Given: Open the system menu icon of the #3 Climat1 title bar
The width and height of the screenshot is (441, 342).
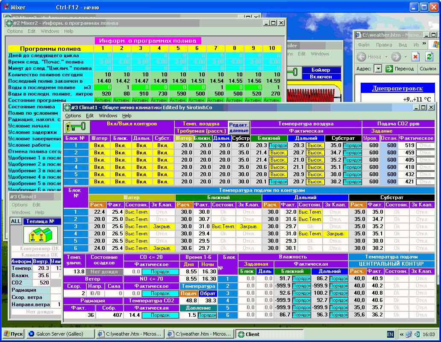Looking at the screenshot, I should [x=67, y=107].
